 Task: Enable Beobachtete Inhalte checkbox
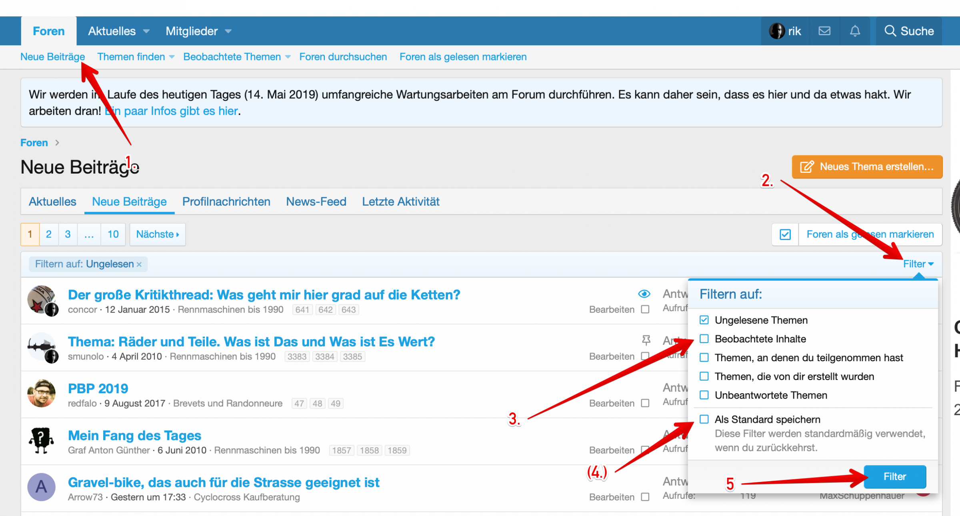[704, 339]
